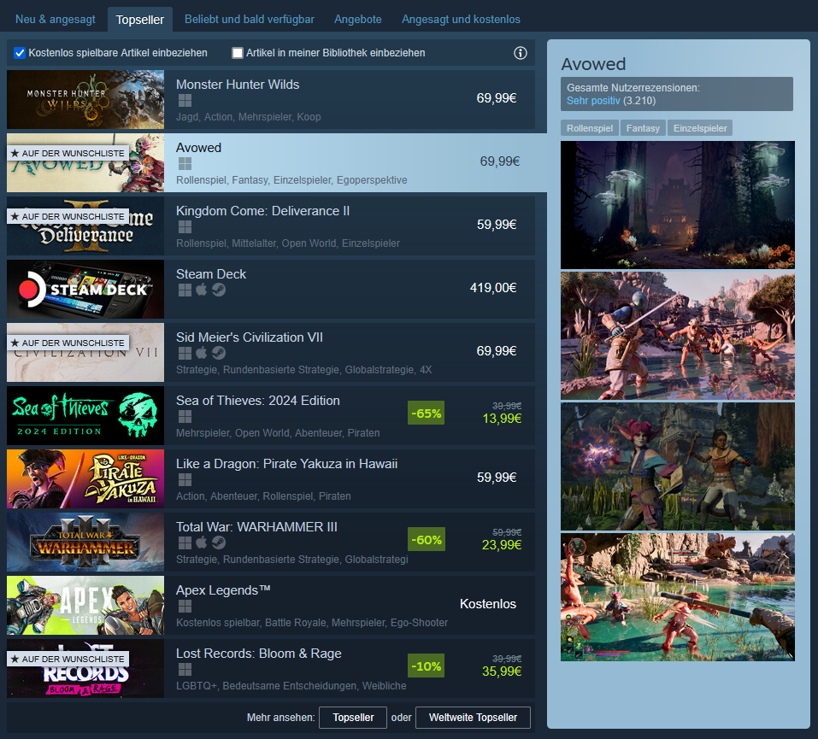This screenshot has width=818, height=739.
Task: Click Apple icon under Total War: WARHAMMER III
Action: (x=202, y=543)
